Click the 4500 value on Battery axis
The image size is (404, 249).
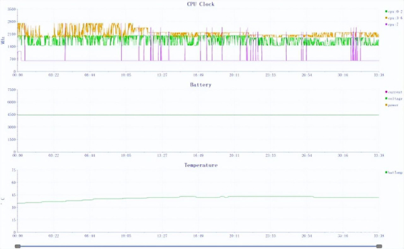pos(12,114)
